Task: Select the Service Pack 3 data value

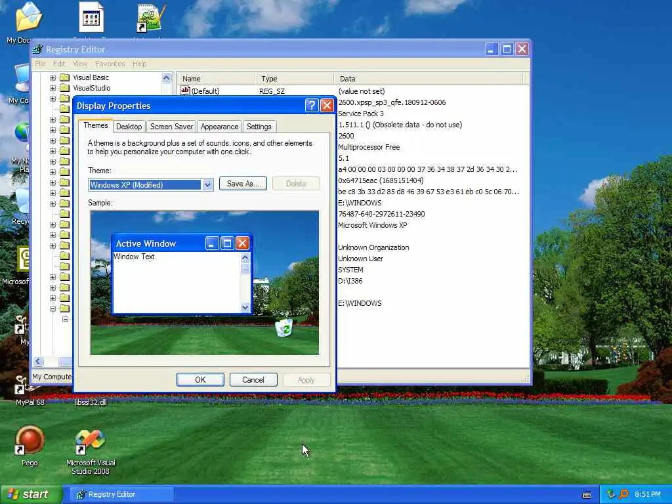Action: tap(361, 114)
